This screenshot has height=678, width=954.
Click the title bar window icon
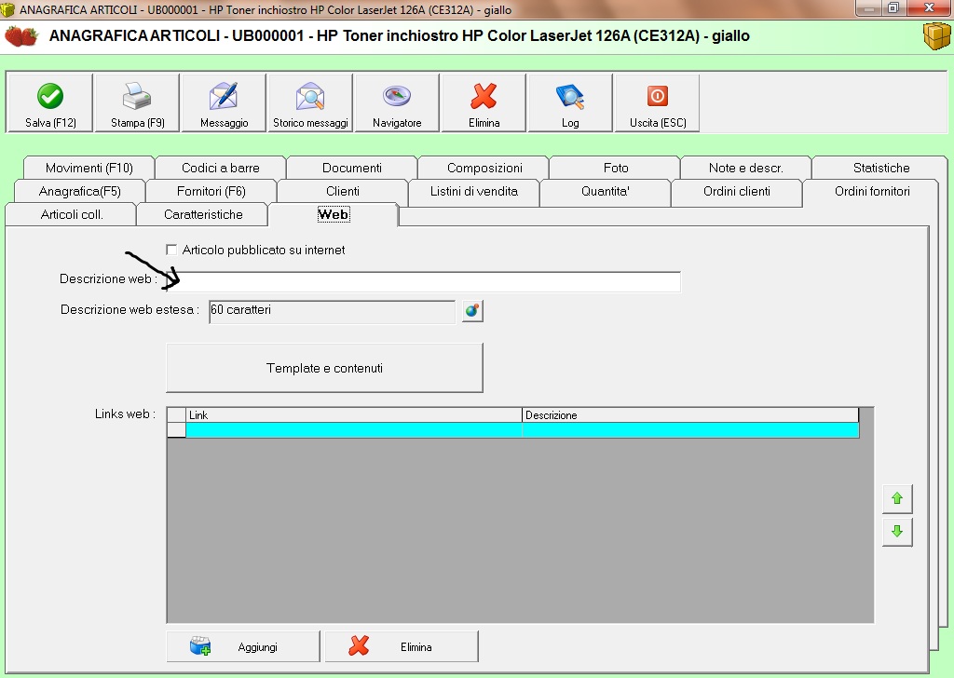pyautogui.click(x=7, y=9)
